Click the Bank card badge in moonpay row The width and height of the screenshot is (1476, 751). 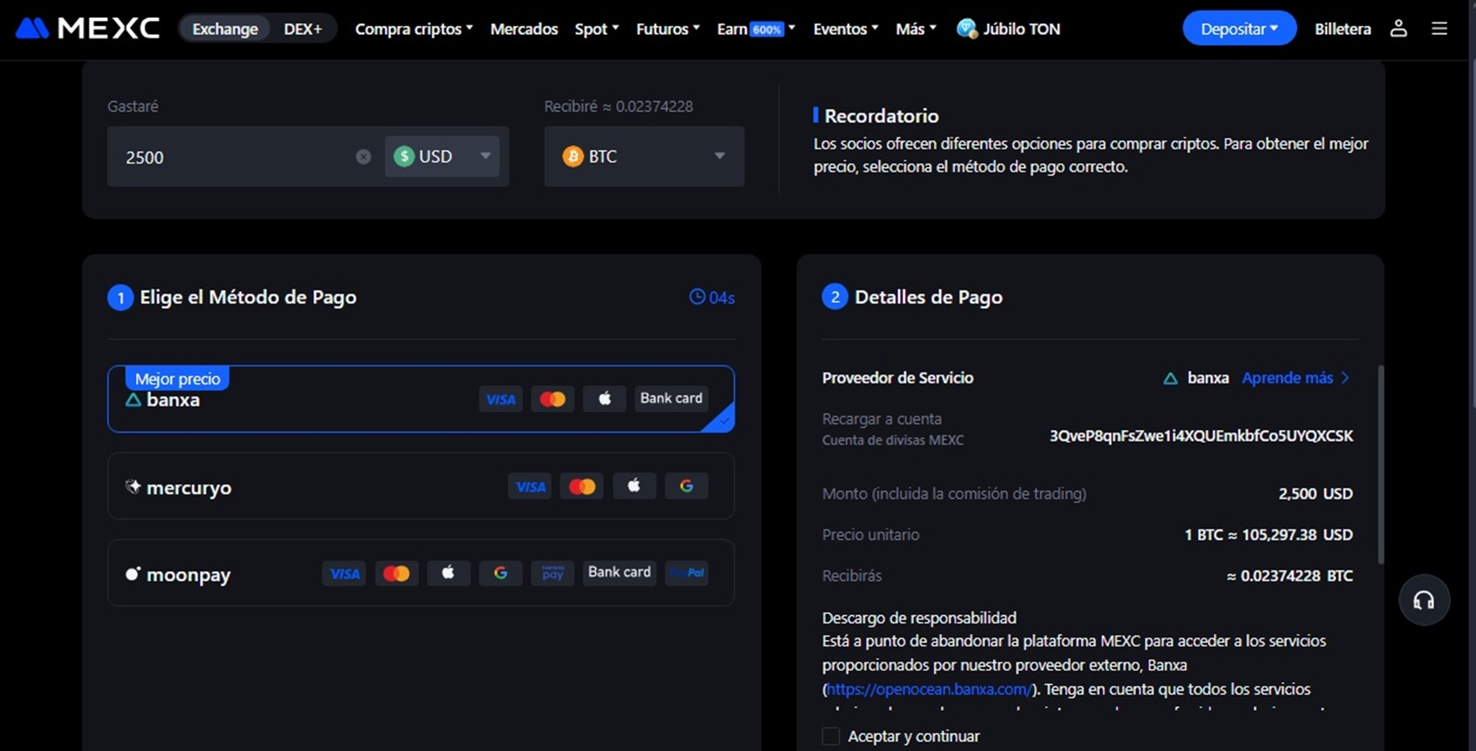619,573
